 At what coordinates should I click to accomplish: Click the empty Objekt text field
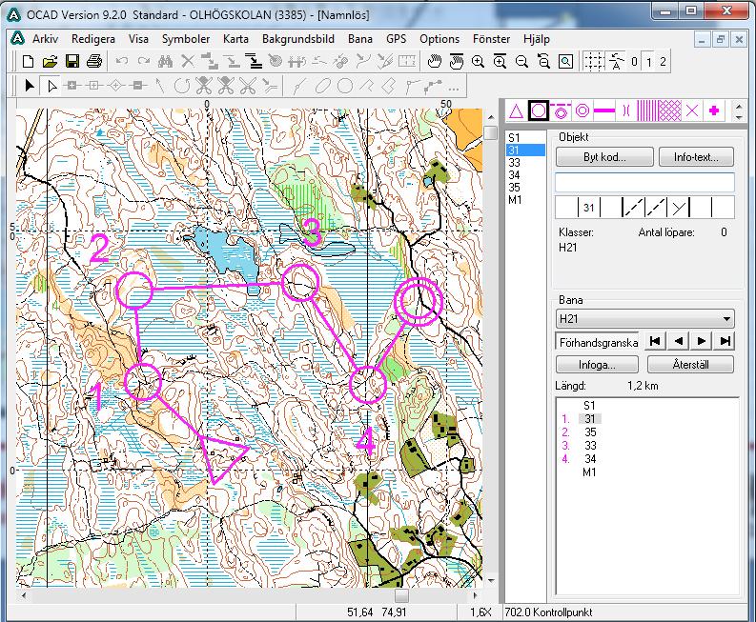tap(644, 183)
